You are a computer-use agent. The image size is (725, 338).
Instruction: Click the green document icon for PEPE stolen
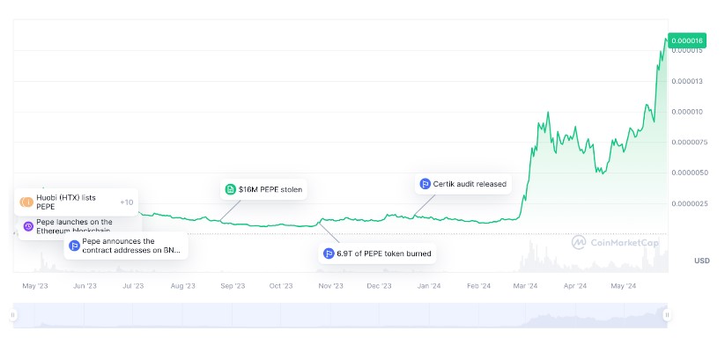pyautogui.click(x=230, y=189)
